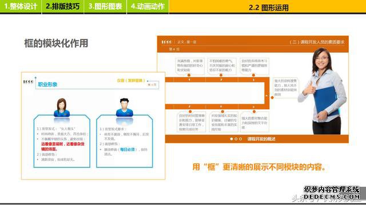Select the first filled pagination dot
Screen dimensions: 366x205
pyautogui.click(x=231, y=139)
